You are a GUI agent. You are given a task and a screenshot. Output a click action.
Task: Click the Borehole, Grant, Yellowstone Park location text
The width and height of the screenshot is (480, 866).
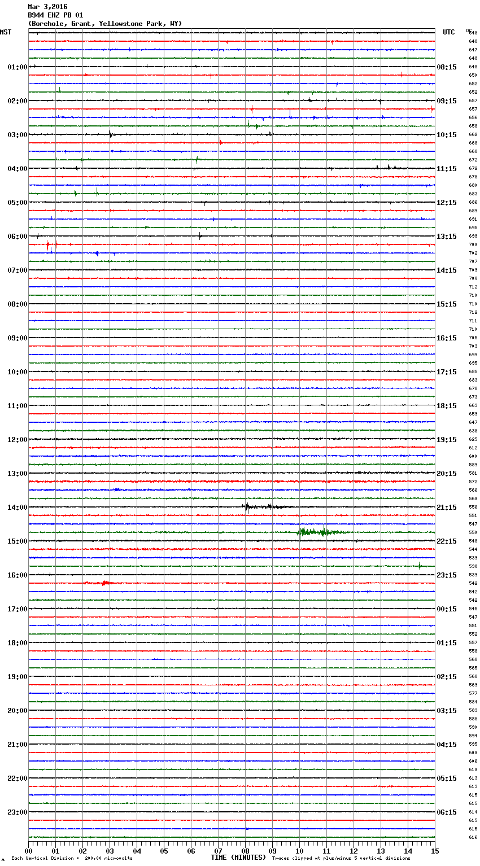[x=105, y=24]
